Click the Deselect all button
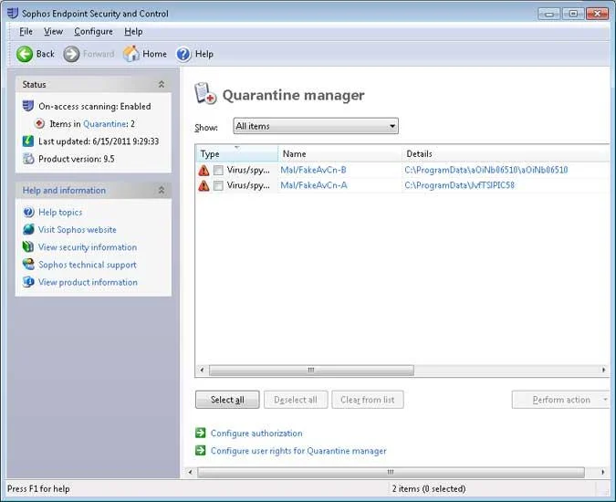Image resolution: width=616 pixels, height=502 pixels. (x=296, y=400)
